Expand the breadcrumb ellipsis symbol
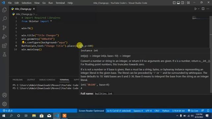The height and width of the screenshot is (119, 212). coord(36,14)
